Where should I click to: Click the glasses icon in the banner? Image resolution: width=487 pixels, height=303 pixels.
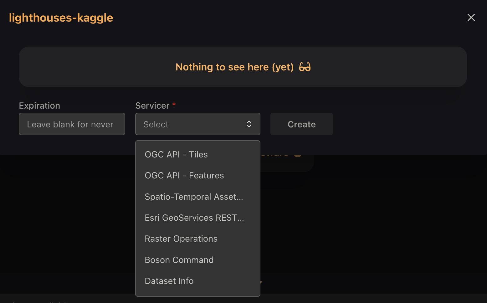click(305, 67)
